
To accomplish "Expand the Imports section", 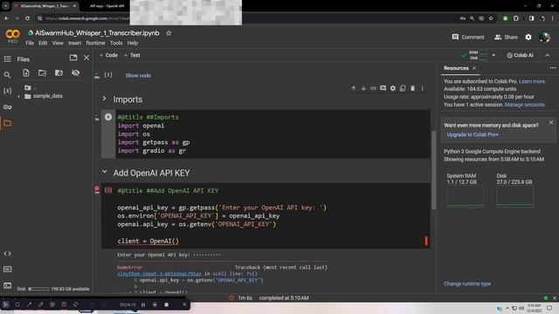I will pyautogui.click(x=104, y=99).
